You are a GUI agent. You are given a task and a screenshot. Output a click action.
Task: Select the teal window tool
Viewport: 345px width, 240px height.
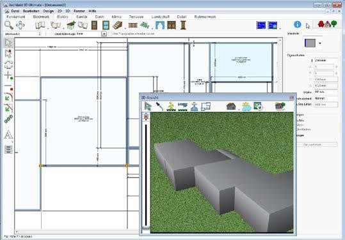click(106, 26)
